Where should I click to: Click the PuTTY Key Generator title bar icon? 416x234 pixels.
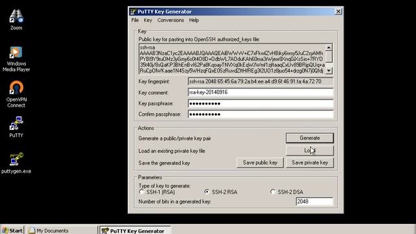[x=133, y=12]
